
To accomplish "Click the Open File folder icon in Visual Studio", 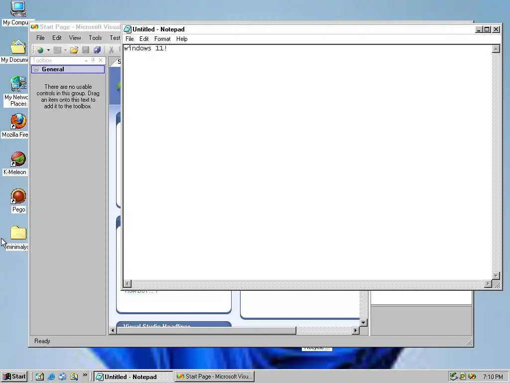I will (x=74, y=50).
